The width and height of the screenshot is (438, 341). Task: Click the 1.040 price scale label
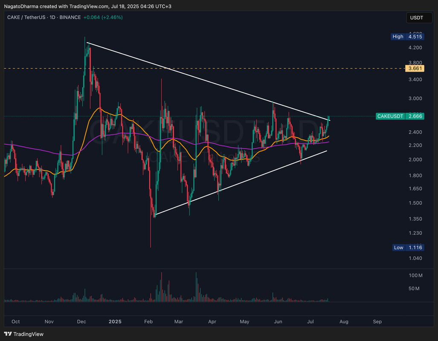tap(416, 258)
